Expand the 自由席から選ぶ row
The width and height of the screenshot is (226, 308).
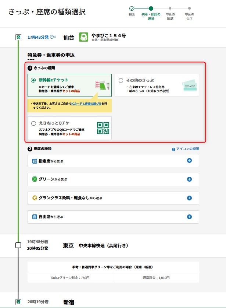[189, 217]
